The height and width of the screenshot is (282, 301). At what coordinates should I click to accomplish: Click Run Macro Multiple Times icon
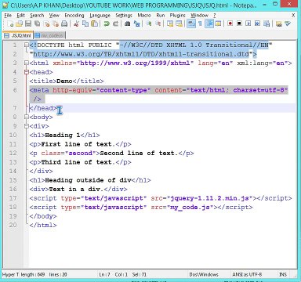(257, 24)
